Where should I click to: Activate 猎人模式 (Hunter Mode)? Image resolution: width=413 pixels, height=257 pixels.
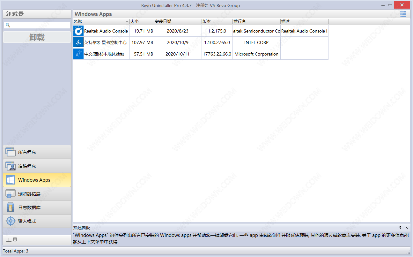[x=37, y=221]
